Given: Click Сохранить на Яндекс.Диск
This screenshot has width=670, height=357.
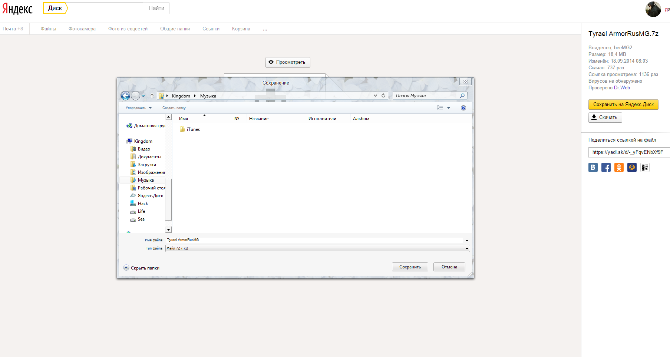Looking at the screenshot, I should tap(623, 105).
